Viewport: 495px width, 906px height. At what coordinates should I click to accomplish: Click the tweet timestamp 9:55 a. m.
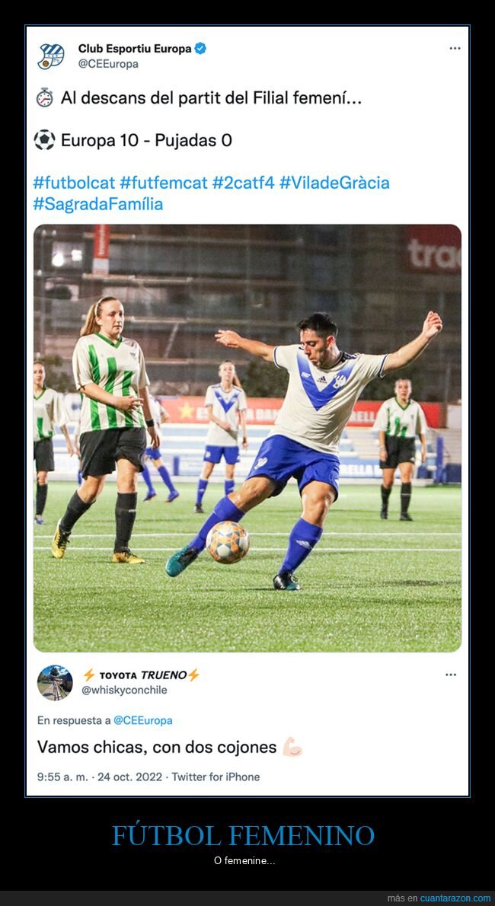pyautogui.click(x=62, y=777)
